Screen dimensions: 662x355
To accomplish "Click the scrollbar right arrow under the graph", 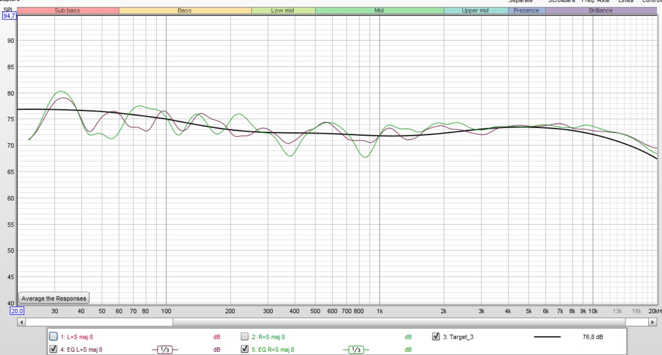I will (x=653, y=322).
